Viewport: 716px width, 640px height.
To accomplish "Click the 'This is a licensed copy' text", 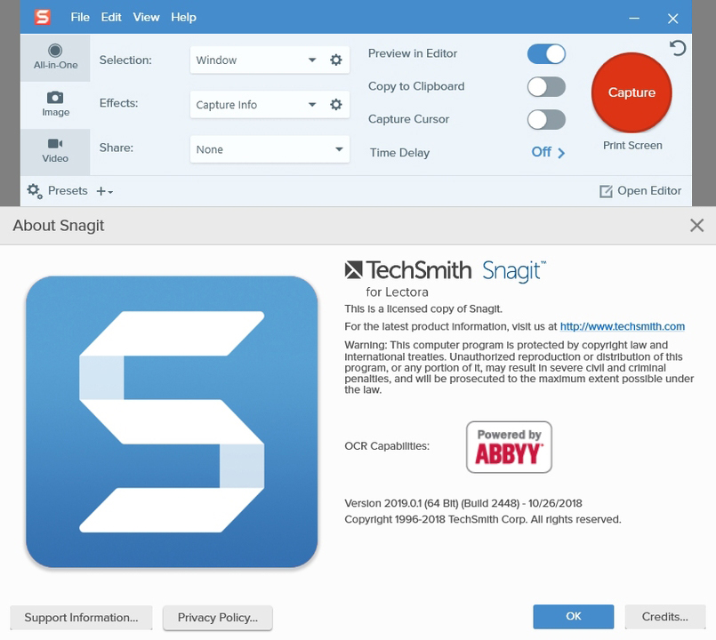I will 423,309.
